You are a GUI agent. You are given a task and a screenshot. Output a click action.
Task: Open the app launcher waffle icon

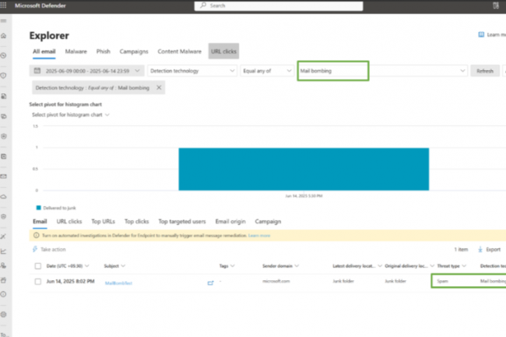click(x=4, y=5)
